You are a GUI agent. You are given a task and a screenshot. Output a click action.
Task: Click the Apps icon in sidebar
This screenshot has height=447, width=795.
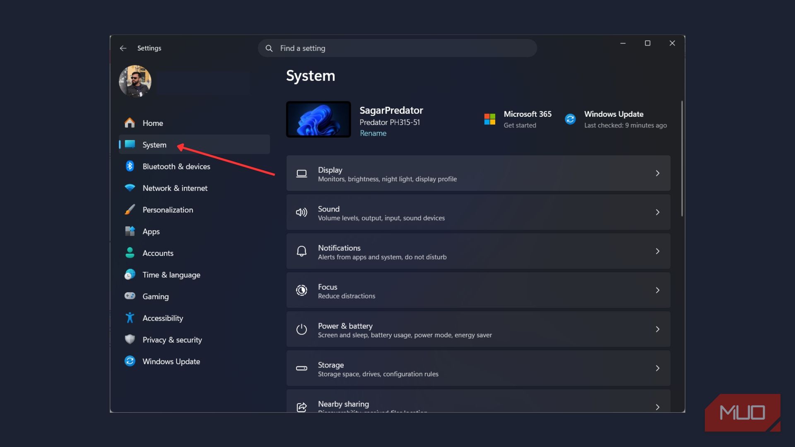click(x=130, y=231)
